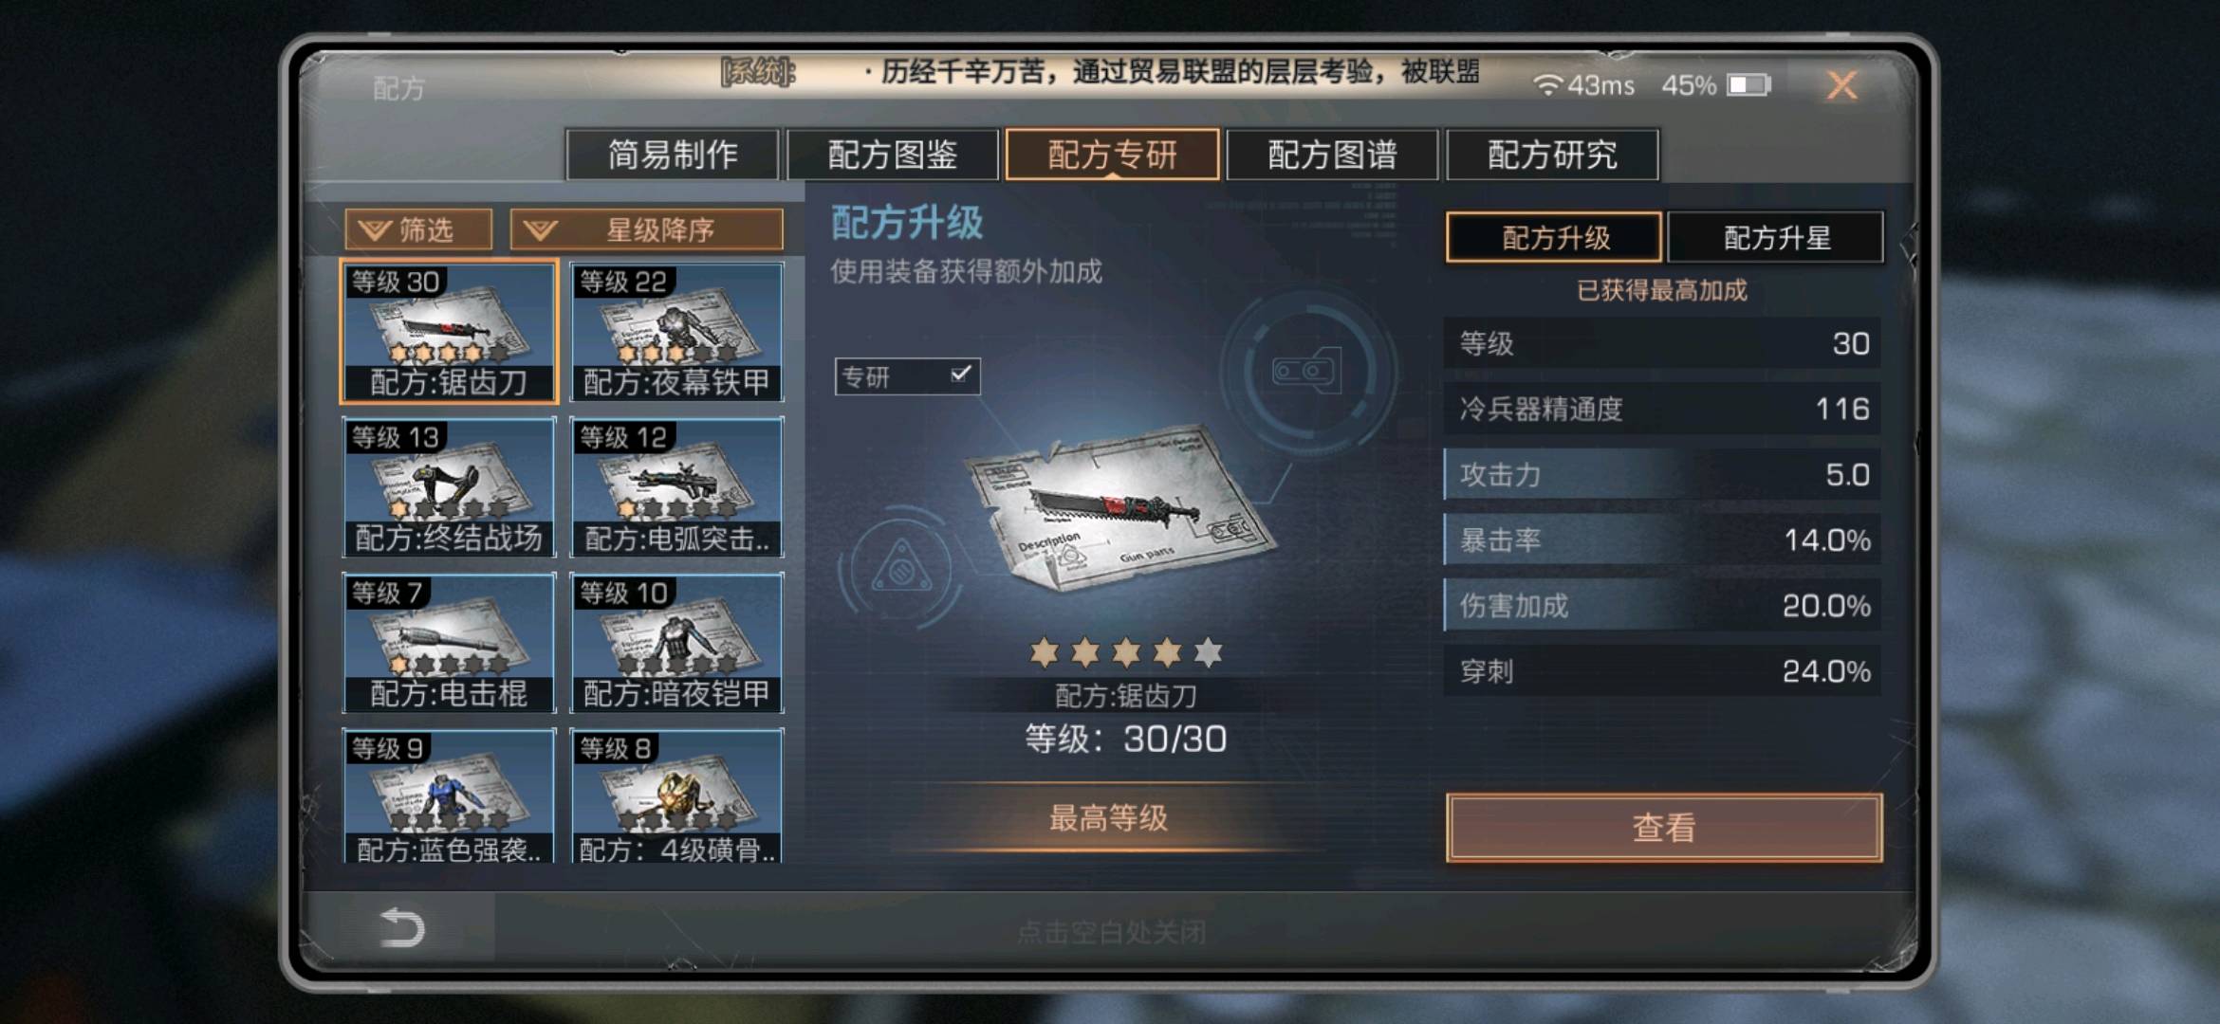Click the 查看 button
This screenshot has width=2220, height=1024.
click(x=1664, y=828)
